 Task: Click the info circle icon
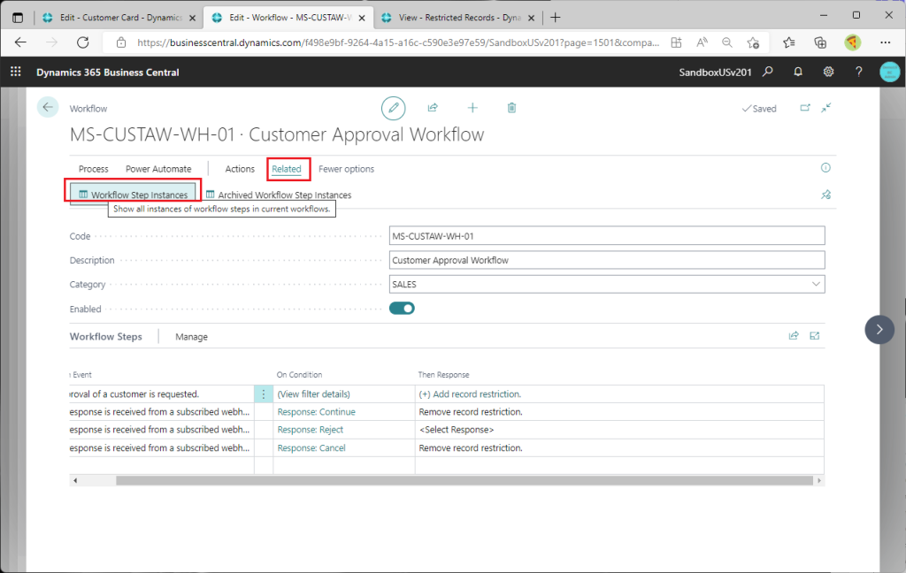point(825,167)
